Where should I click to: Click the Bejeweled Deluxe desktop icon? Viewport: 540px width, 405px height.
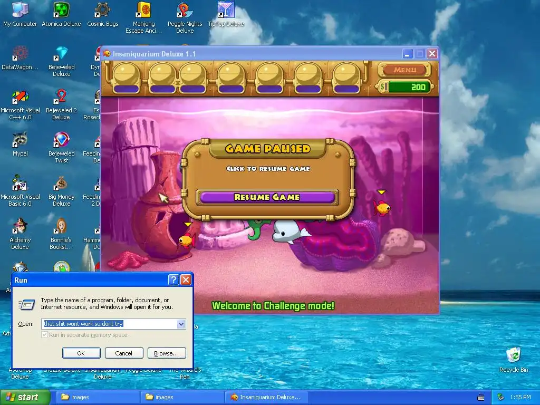click(x=61, y=61)
